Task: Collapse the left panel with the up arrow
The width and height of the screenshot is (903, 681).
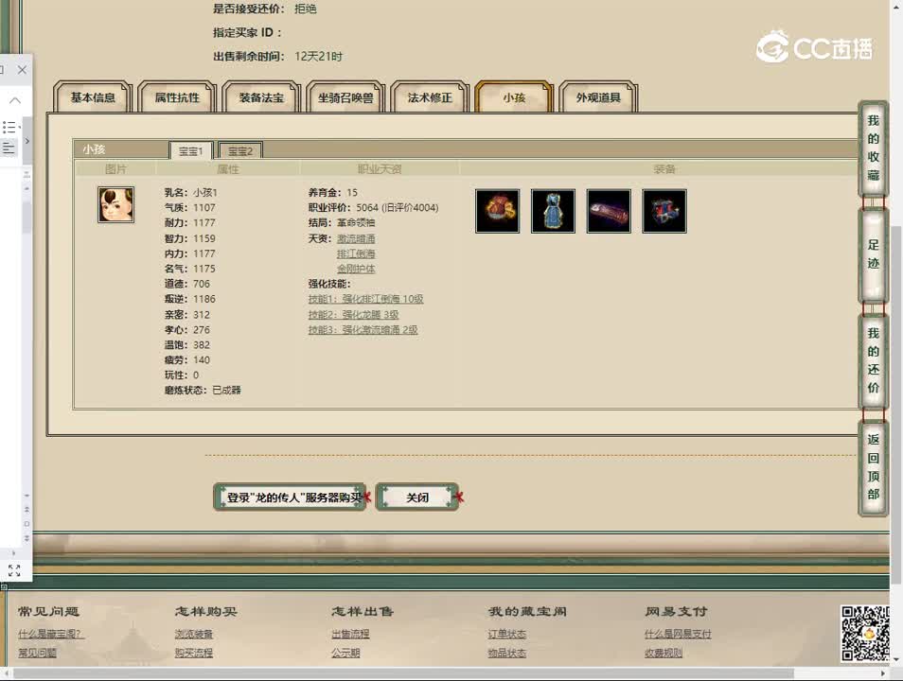Action: tap(13, 99)
